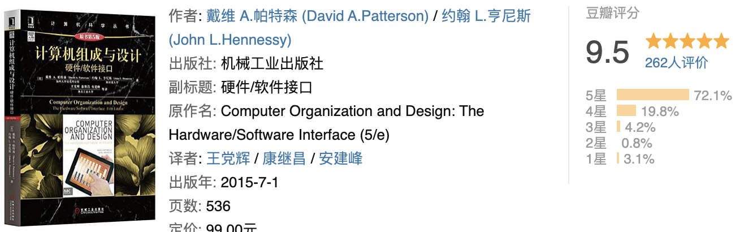Click the 9.5 rating score

pos(607,53)
